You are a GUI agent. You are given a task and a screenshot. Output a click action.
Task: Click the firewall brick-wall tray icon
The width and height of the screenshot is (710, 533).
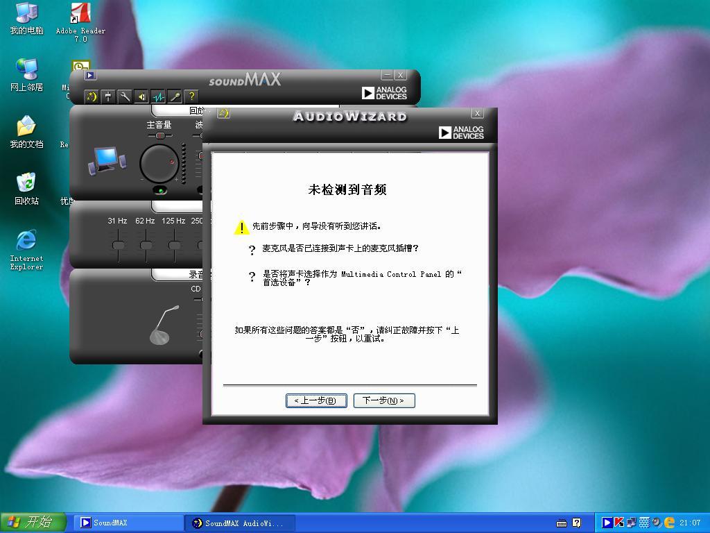pos(644,523)
